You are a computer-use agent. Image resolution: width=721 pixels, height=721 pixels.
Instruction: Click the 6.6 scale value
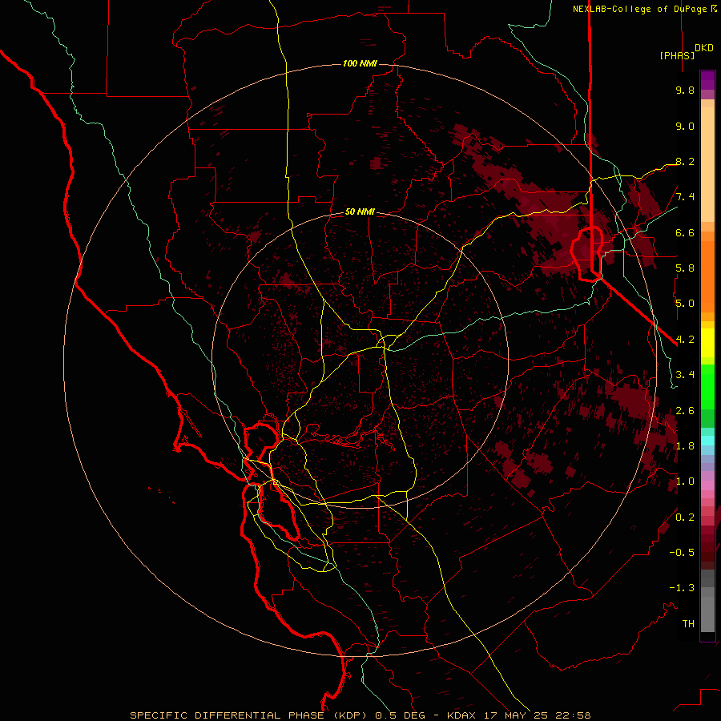pos(685,232)
